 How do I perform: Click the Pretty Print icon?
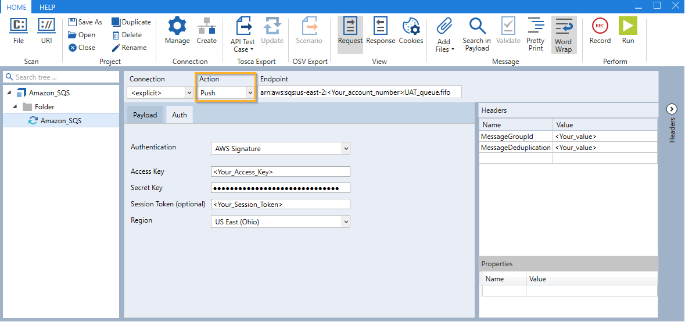tap(535, 26)
